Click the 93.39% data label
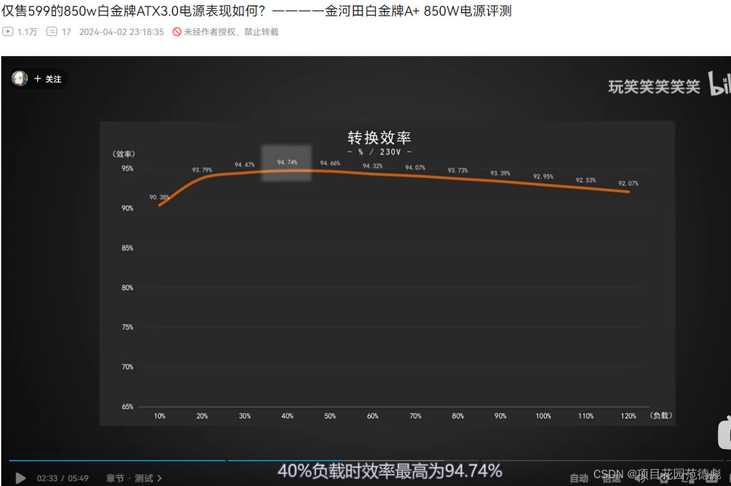 coord(500,173)
